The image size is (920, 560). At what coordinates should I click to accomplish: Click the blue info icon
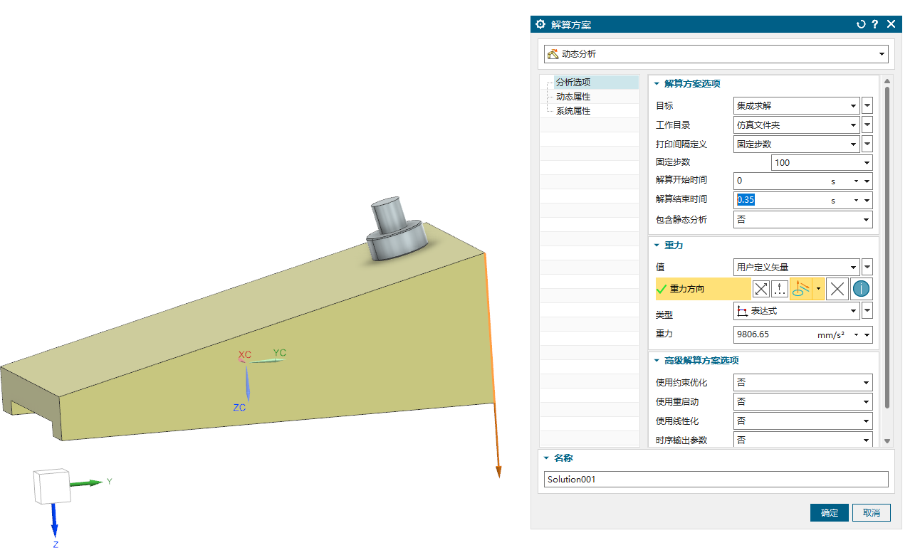coord(862,289)
